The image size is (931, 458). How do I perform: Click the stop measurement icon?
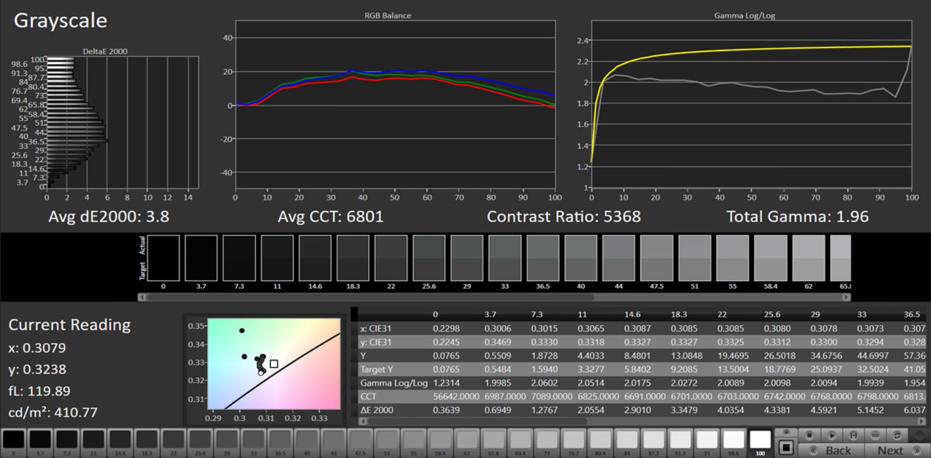[x=809, y=435]
